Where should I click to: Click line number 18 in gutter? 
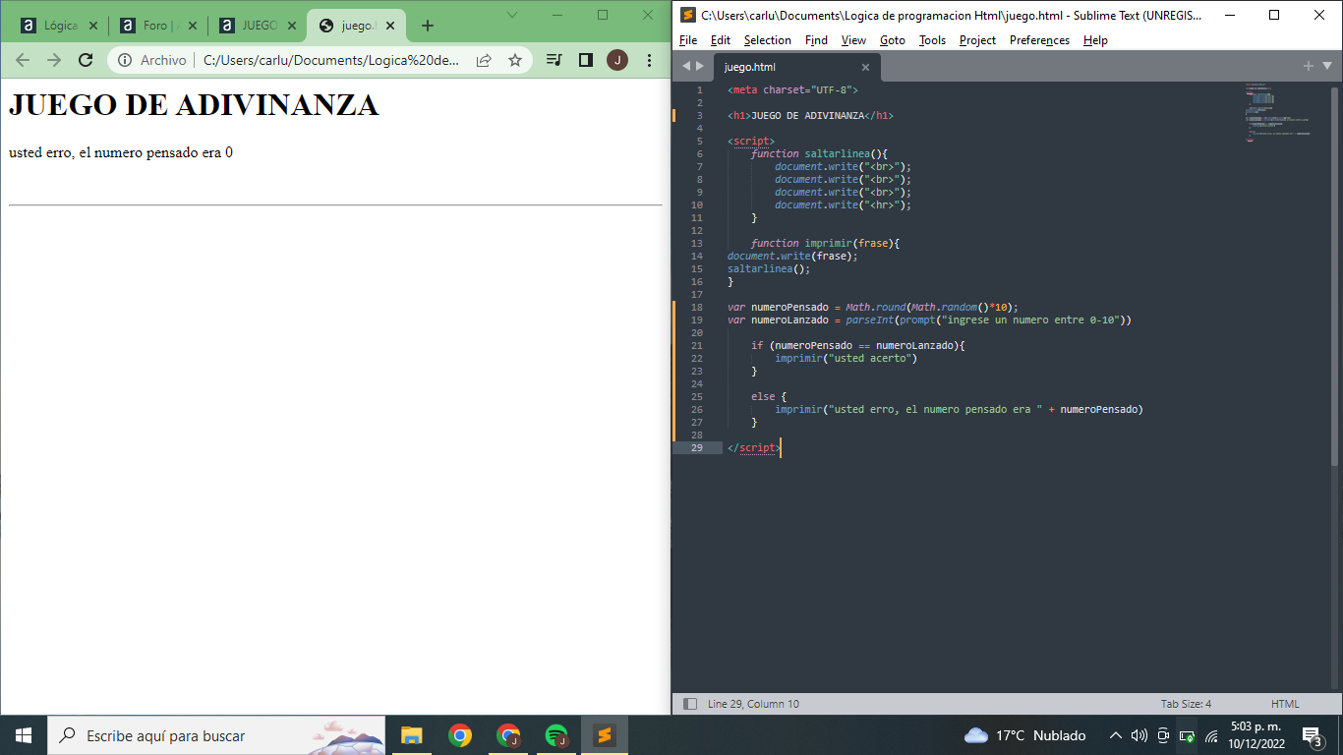[x=697, y=307]
